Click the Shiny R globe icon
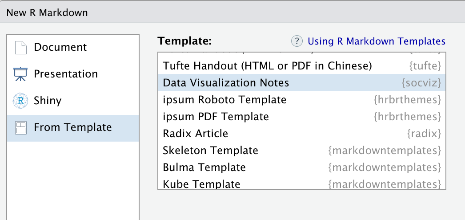The width and height of the screenshot is (465, 220). point(20,101)
